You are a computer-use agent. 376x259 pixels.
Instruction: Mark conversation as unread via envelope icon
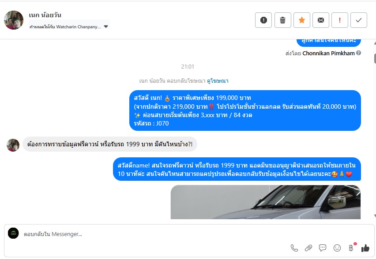[x=321, y=20]
